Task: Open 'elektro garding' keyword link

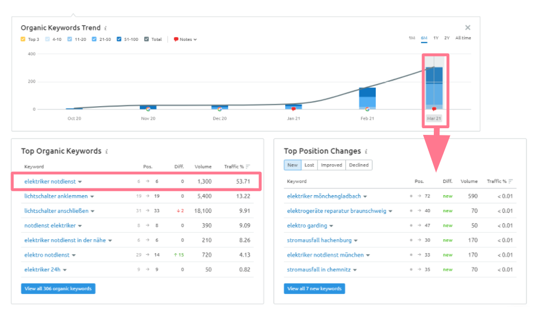Action: point(307,226)
